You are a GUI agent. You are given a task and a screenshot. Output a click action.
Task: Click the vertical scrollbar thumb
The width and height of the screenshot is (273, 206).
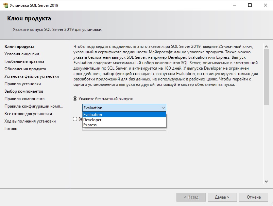click(x=266, y=77)
